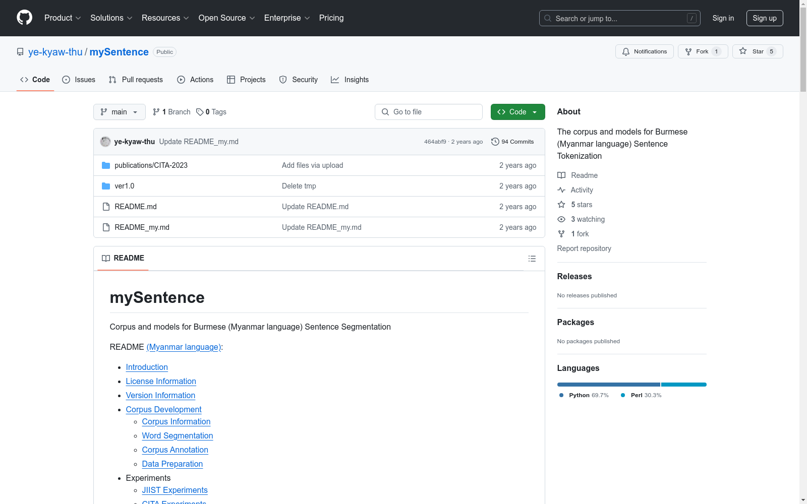Open the Word Segmentation link
The height and width of the screenshot is (504, 807).
click(x=178, y=436)
